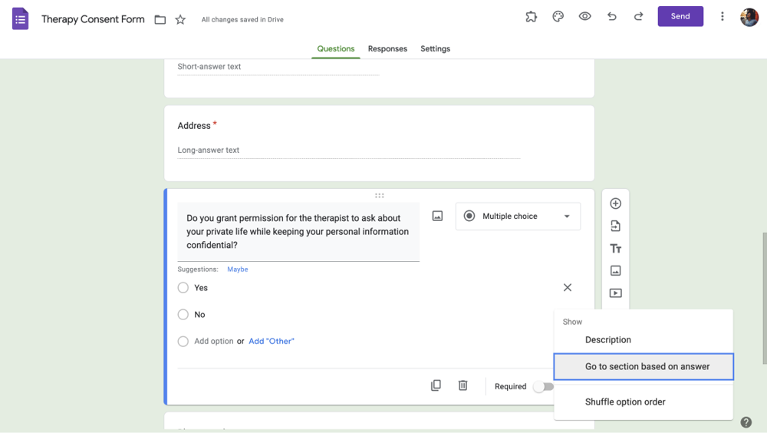Screen dimensions: 767x433
Task: Click the undo arrow icon
Action: coord(612,16)
